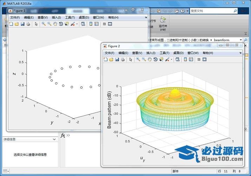Insert Legend in Figure 2
This screenshot has width=251, height=176.
point(191,59)
